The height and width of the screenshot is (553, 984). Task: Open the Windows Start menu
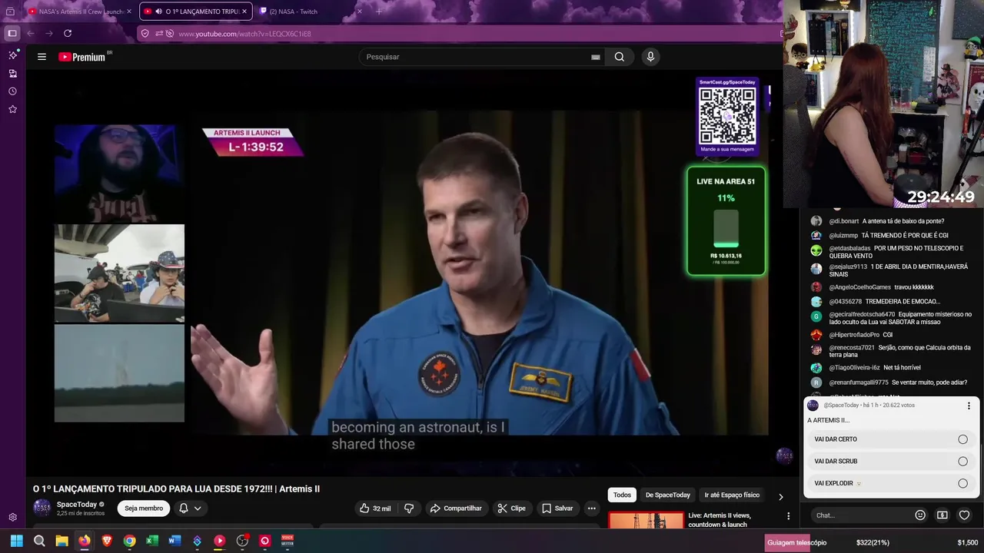[16, 541]
